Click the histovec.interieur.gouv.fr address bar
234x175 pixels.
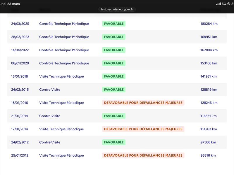[x=117, y=9]
